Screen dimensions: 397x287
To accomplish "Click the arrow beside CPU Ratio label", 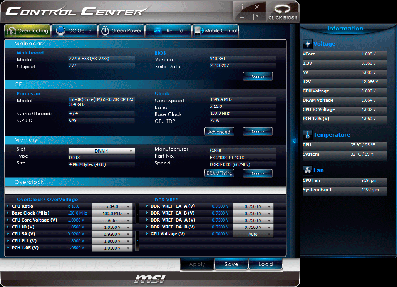I will tap(8, 206).
